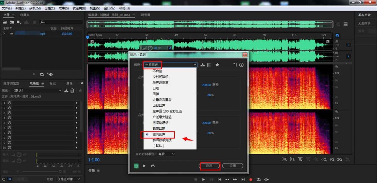Toggle the effect power state button in dialog
This screenshot has width=377, height=183.
(x=136, y=166)
